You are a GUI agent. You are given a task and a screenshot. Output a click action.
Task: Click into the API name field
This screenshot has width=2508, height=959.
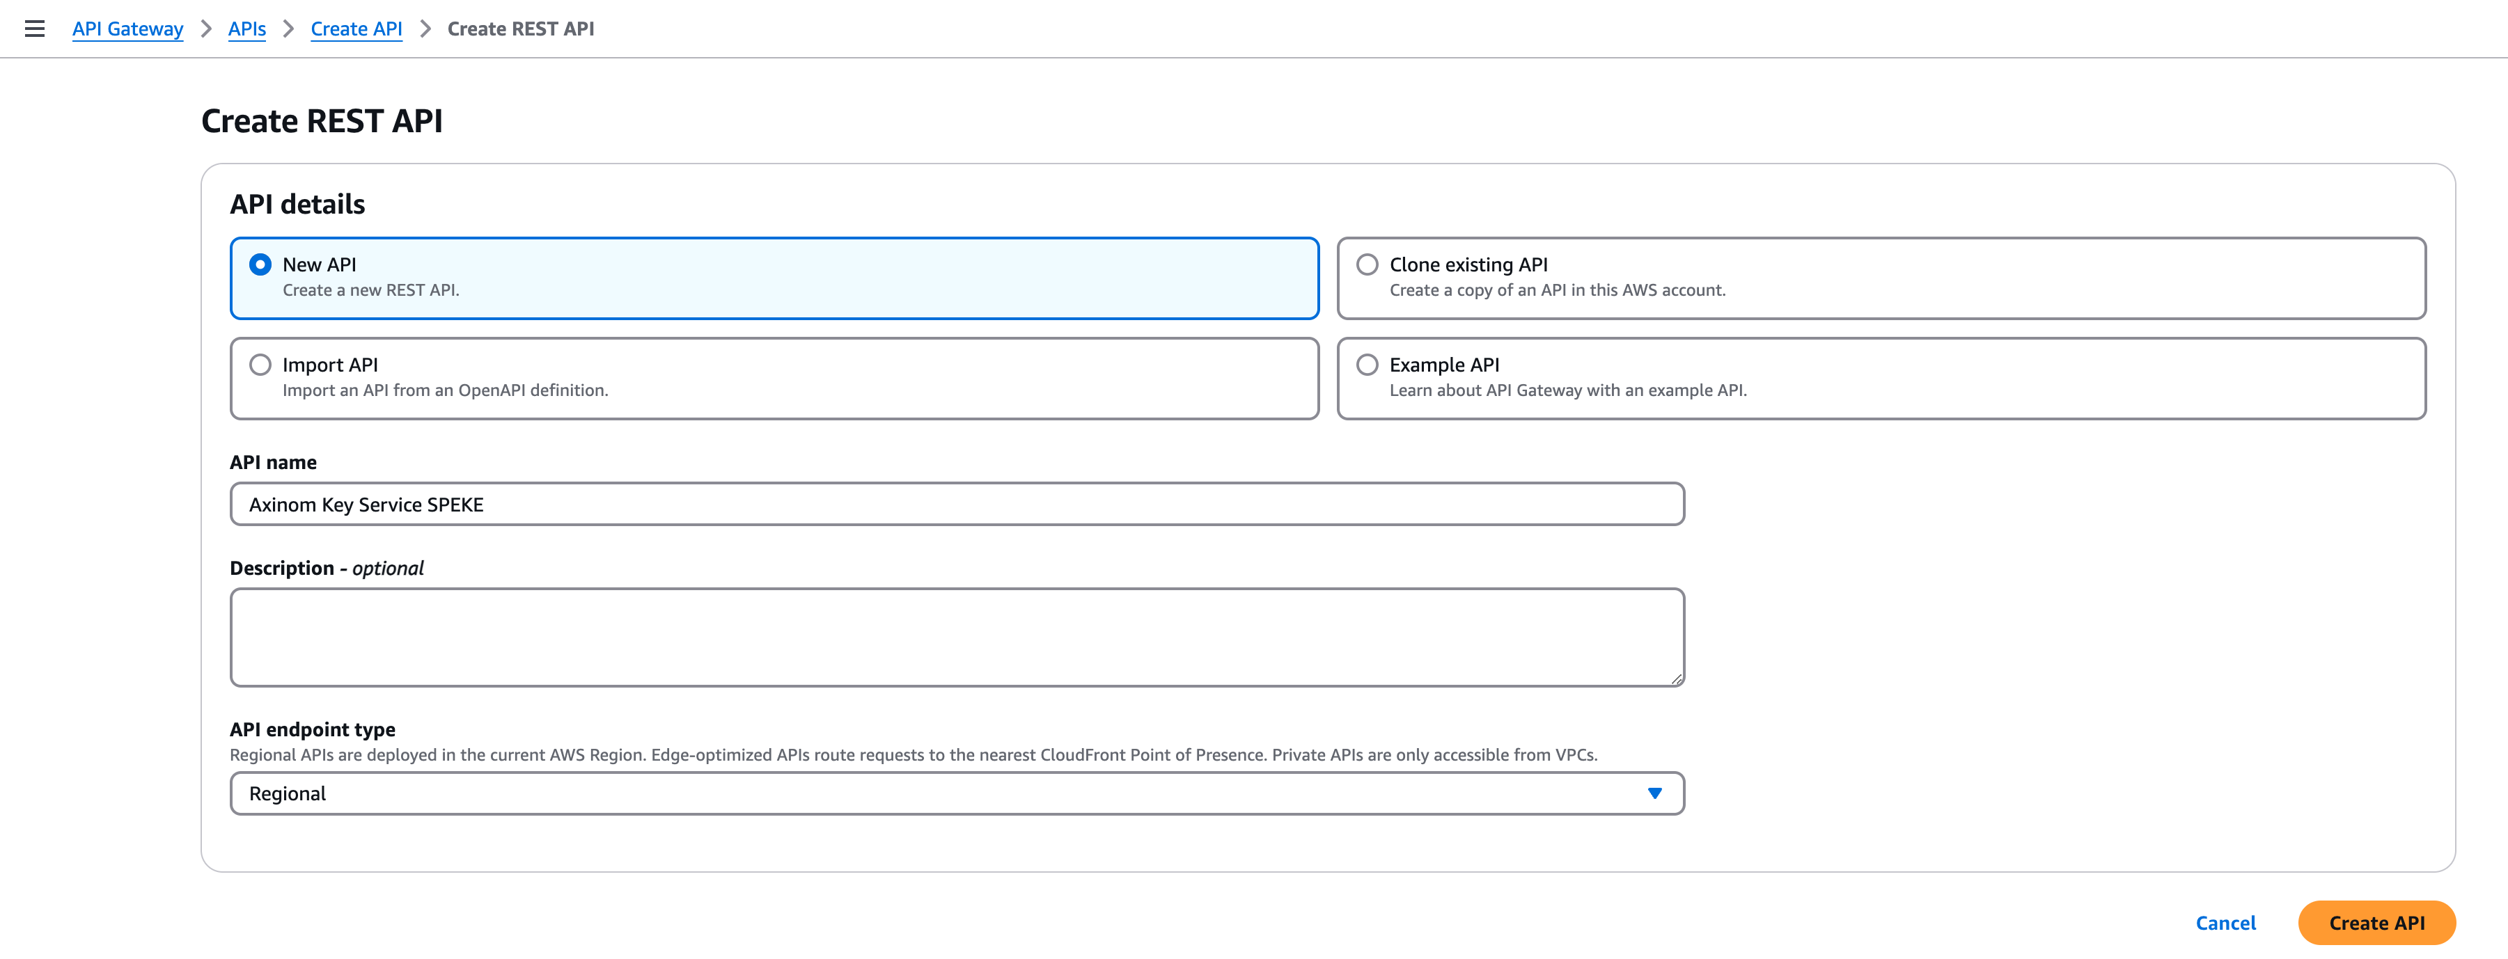pos(956,505)
